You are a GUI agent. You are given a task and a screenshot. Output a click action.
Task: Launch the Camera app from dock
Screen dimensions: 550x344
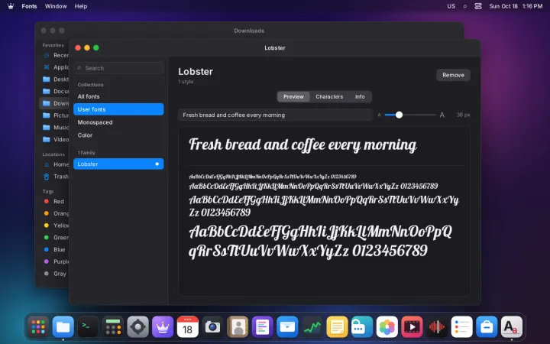coord(212,327)
